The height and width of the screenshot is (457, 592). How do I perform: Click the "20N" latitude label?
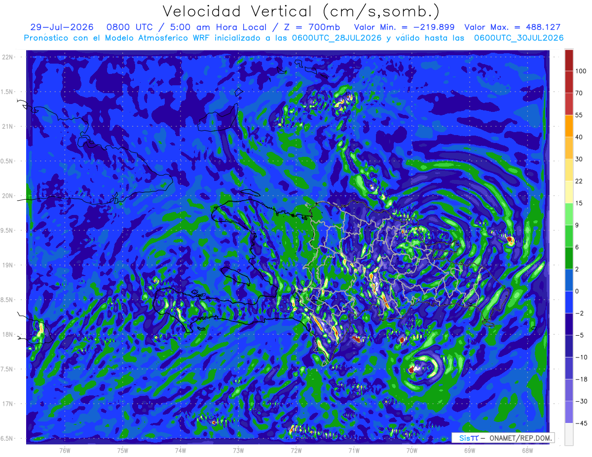click(x=8, y=196)
